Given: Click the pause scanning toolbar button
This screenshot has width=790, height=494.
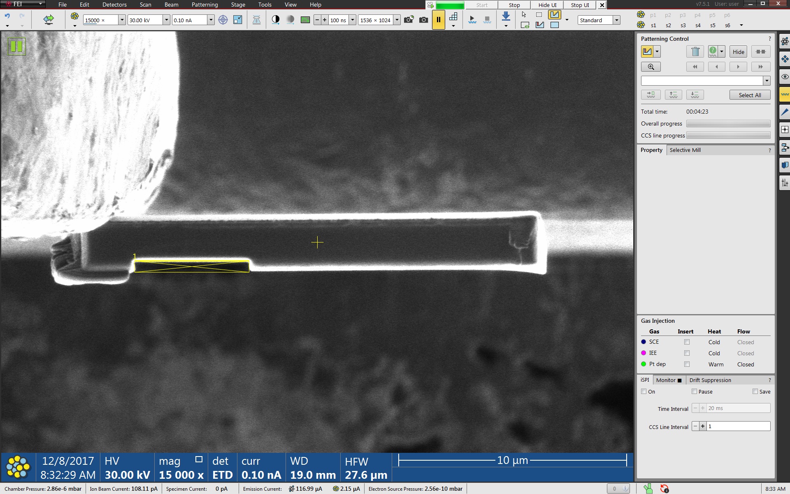Looking at the screenshot, I should 438,20.
